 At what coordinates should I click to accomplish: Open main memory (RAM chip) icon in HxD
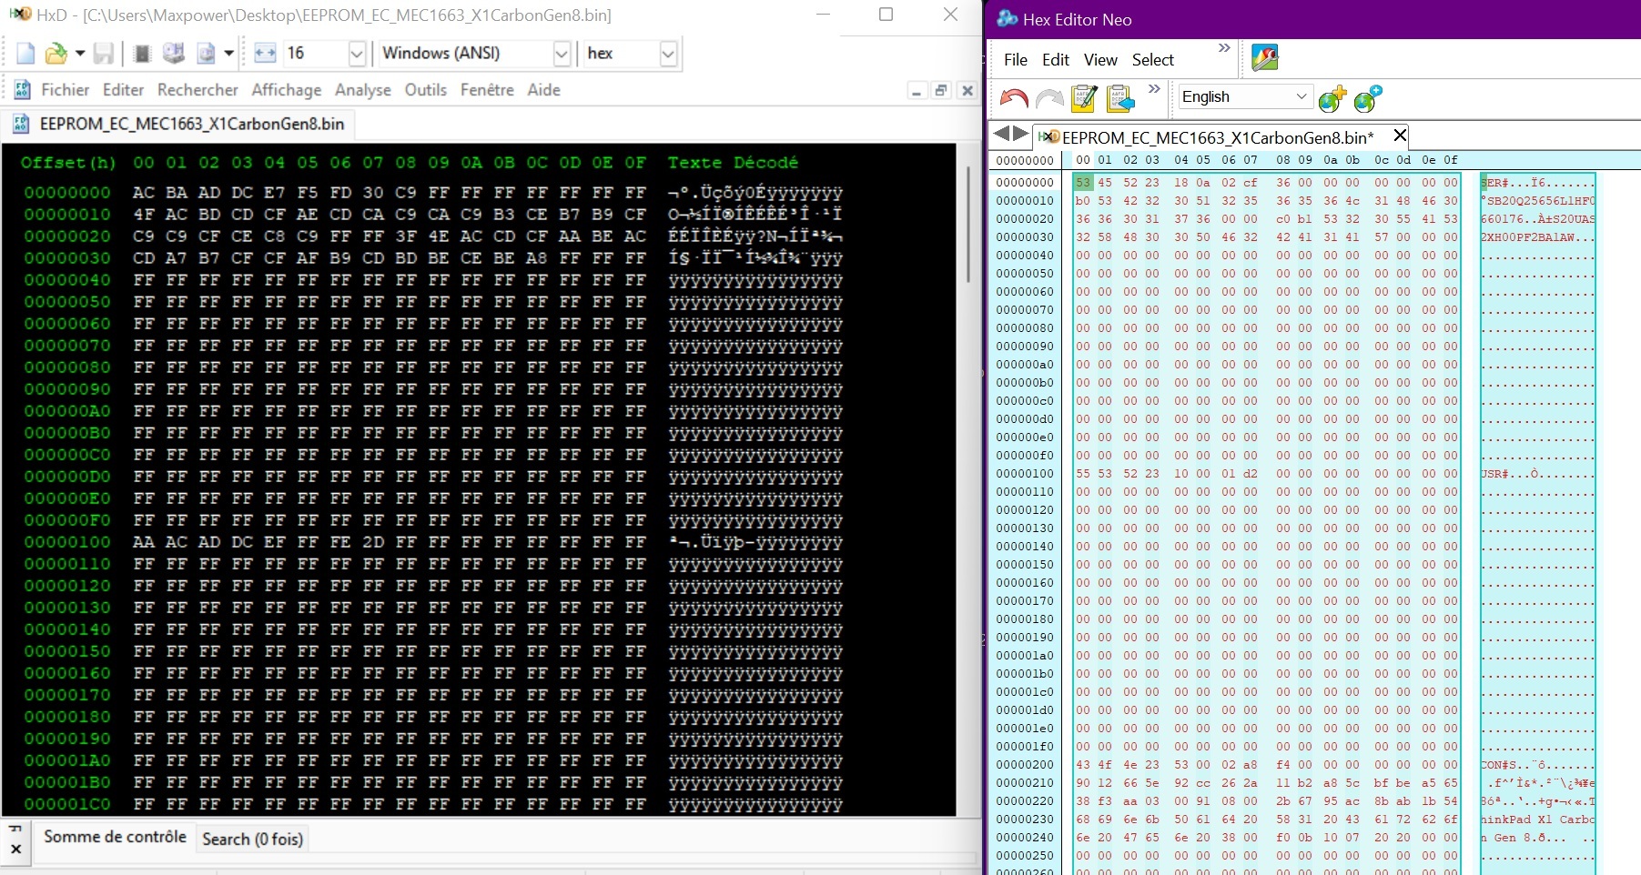[x=142, y=54]
